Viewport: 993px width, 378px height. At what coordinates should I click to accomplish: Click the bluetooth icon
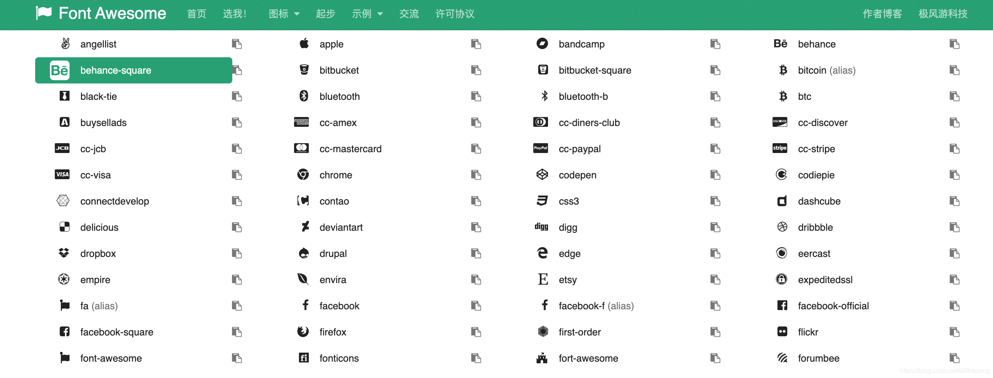tap(303, 96)
